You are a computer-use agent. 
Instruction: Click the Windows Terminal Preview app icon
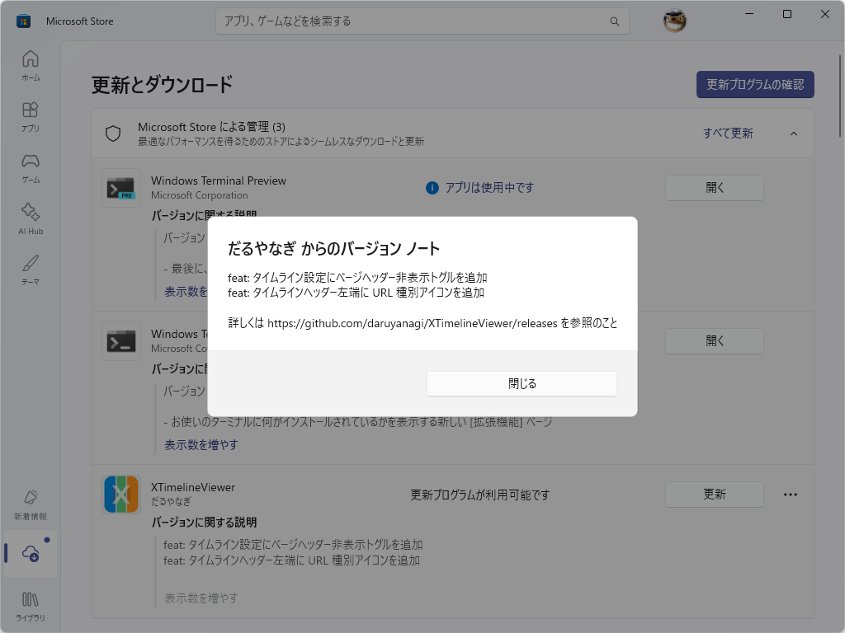(x=121, y=188)
